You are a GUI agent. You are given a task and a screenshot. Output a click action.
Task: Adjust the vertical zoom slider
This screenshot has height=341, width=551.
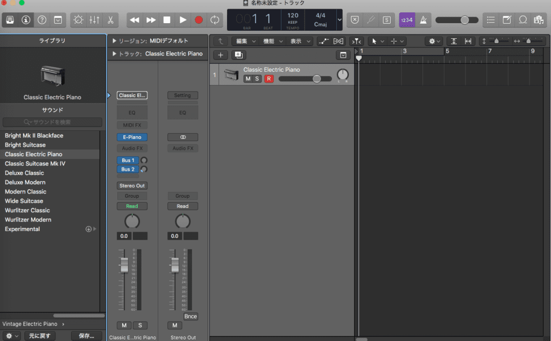(x=496, y=41)
